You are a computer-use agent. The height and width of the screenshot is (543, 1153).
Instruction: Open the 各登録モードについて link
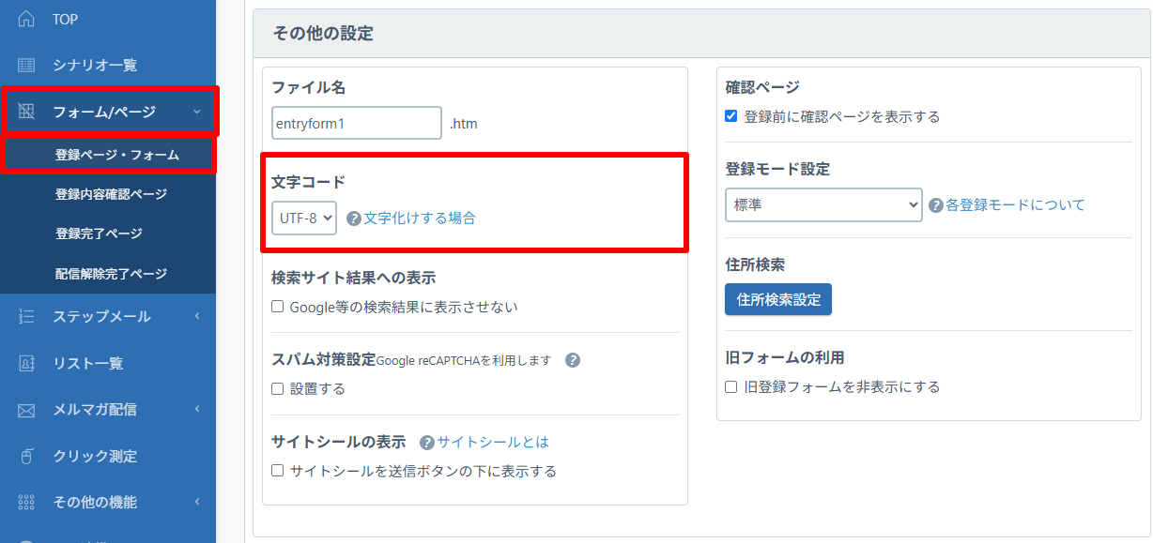(x=1014, y=204)
